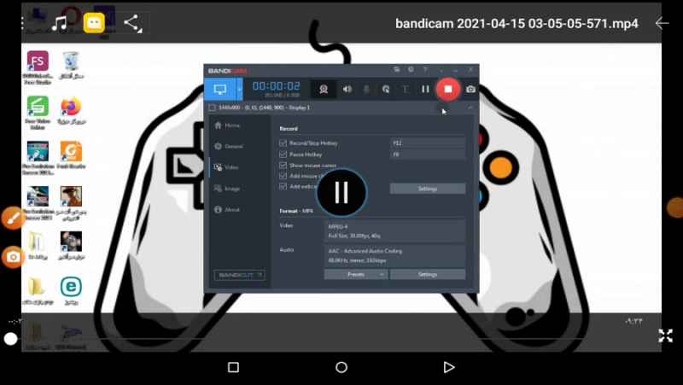
Task: Share the video using share icon
Action: coord(133,23)
